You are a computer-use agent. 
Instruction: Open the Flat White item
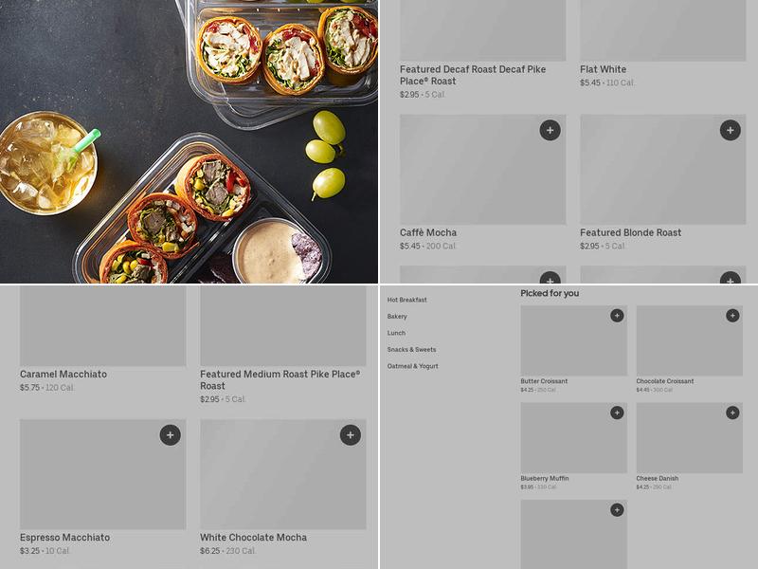[603, 69]
